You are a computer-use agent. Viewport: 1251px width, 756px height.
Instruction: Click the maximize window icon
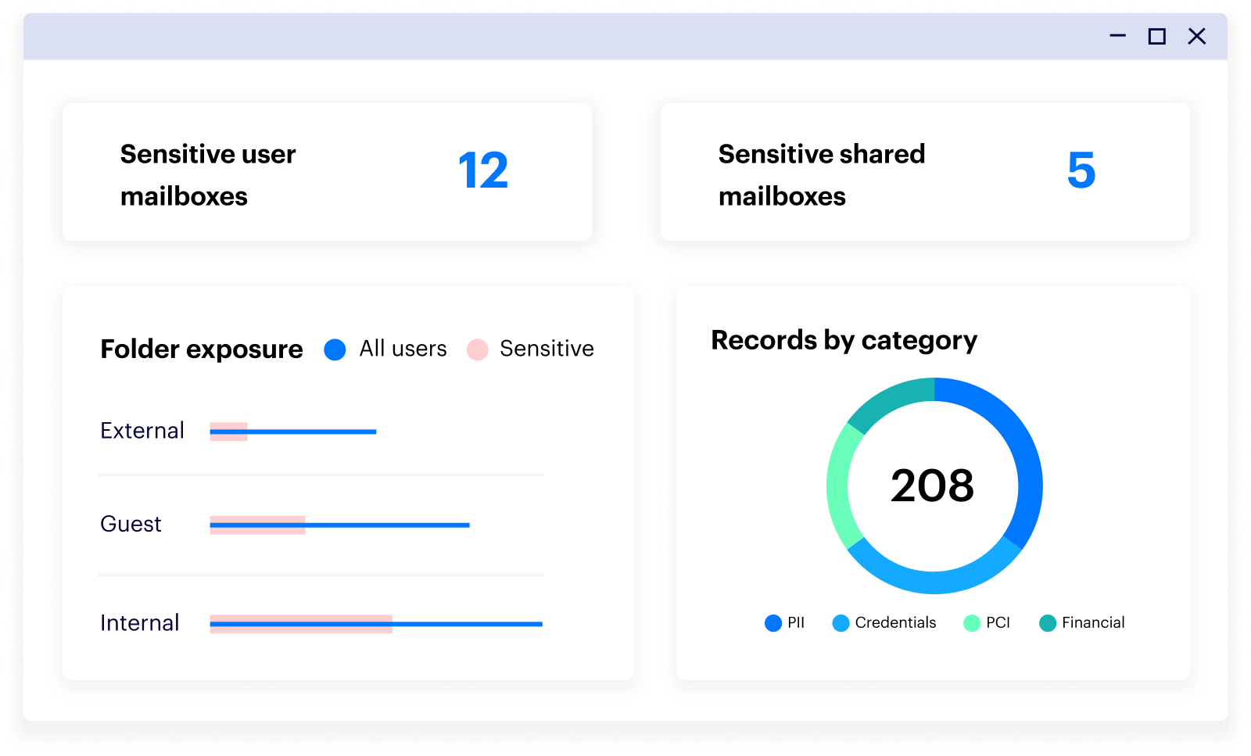(1156, 36)
